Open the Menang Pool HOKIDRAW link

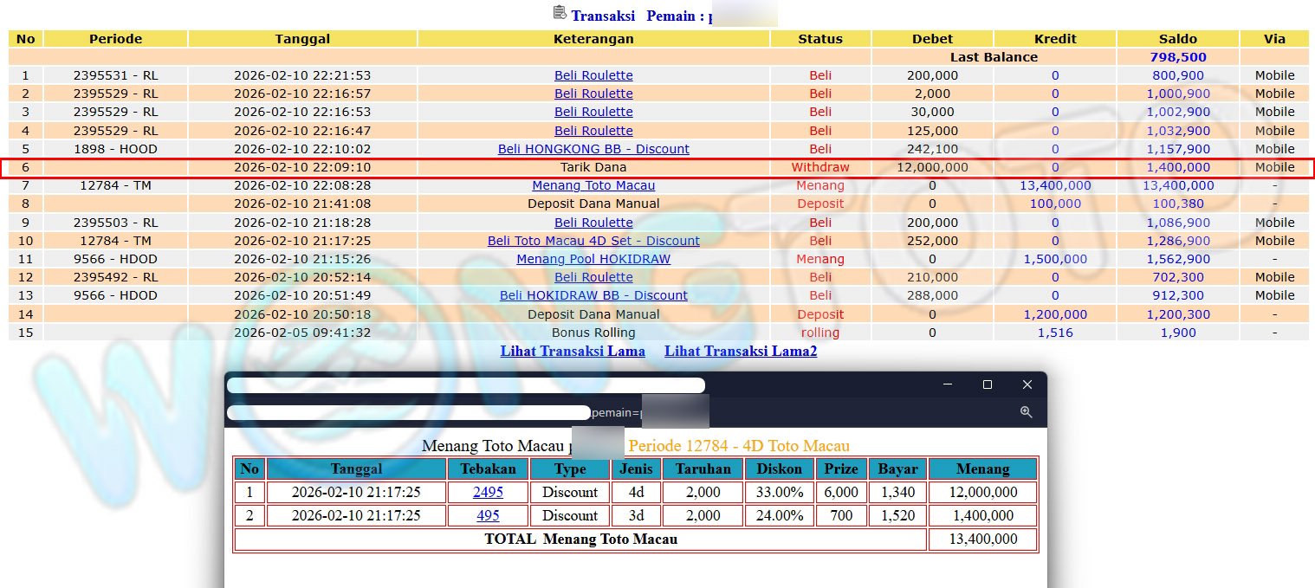tap(593, 259)
